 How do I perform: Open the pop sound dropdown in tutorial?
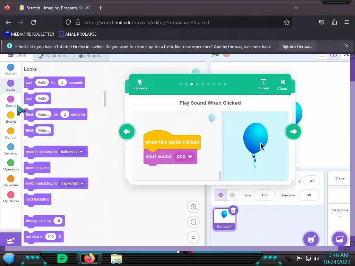click(184, 157)
